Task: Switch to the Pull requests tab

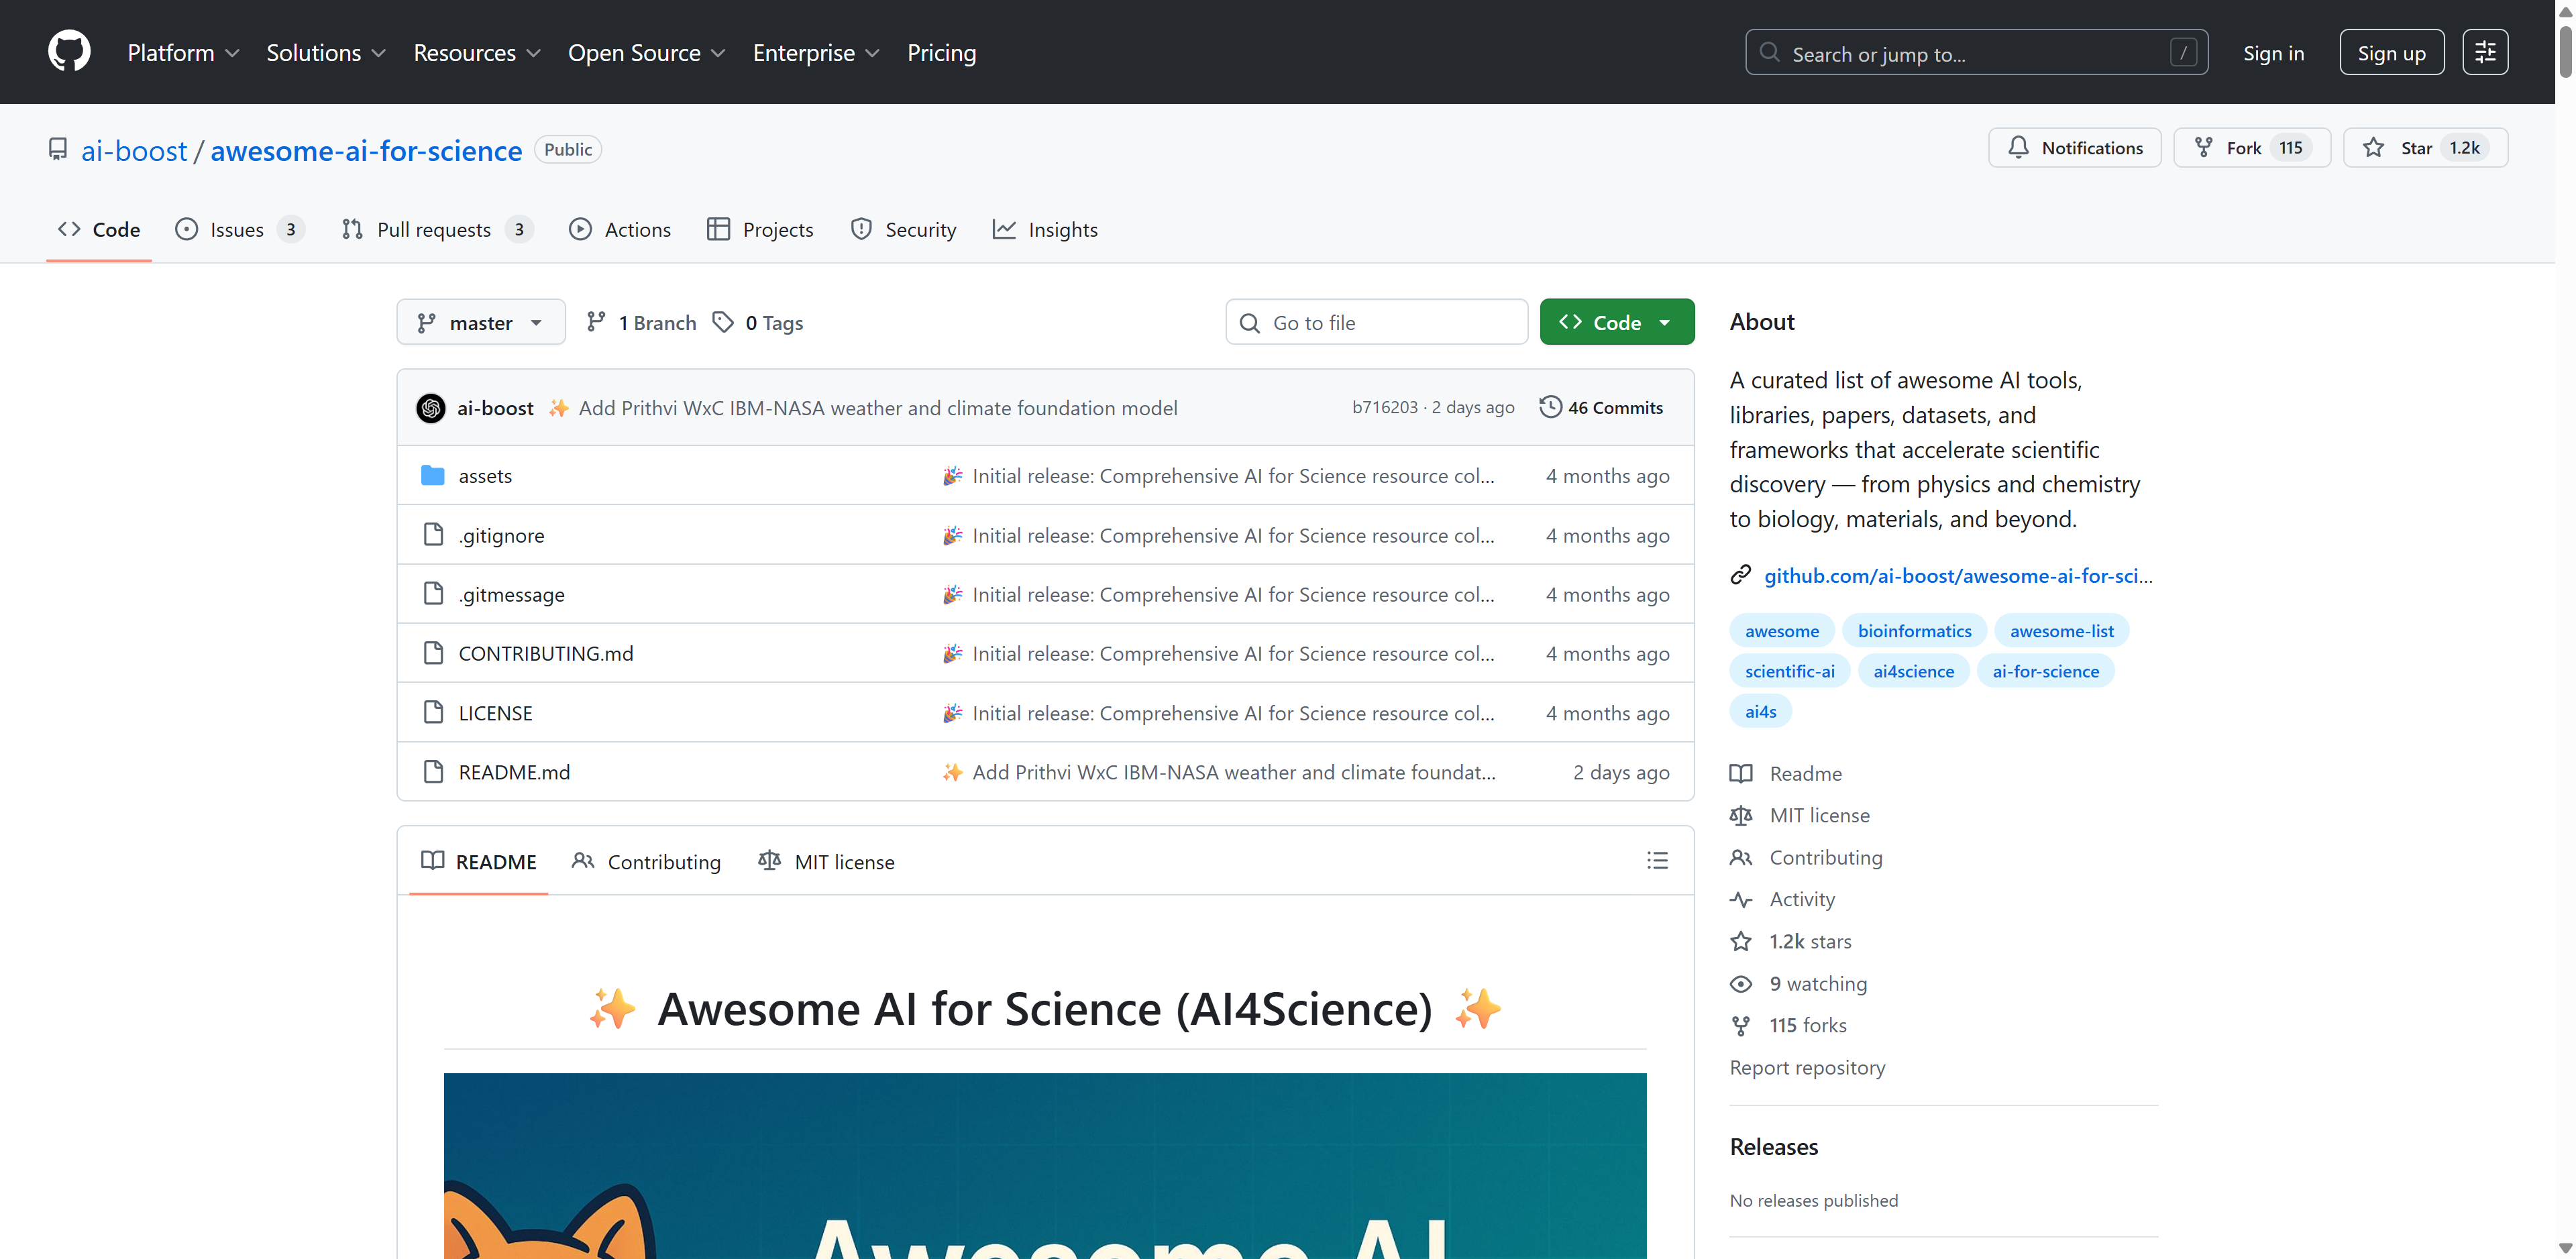Action: click(435, 230)
